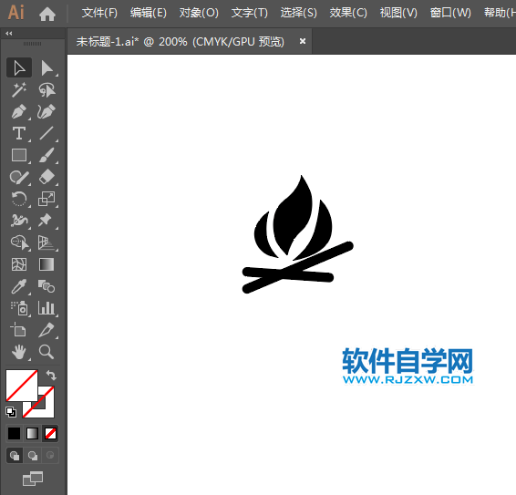516x495 pixels.
Task: Apply Gradient mode button
Action: tap(32, 433)
